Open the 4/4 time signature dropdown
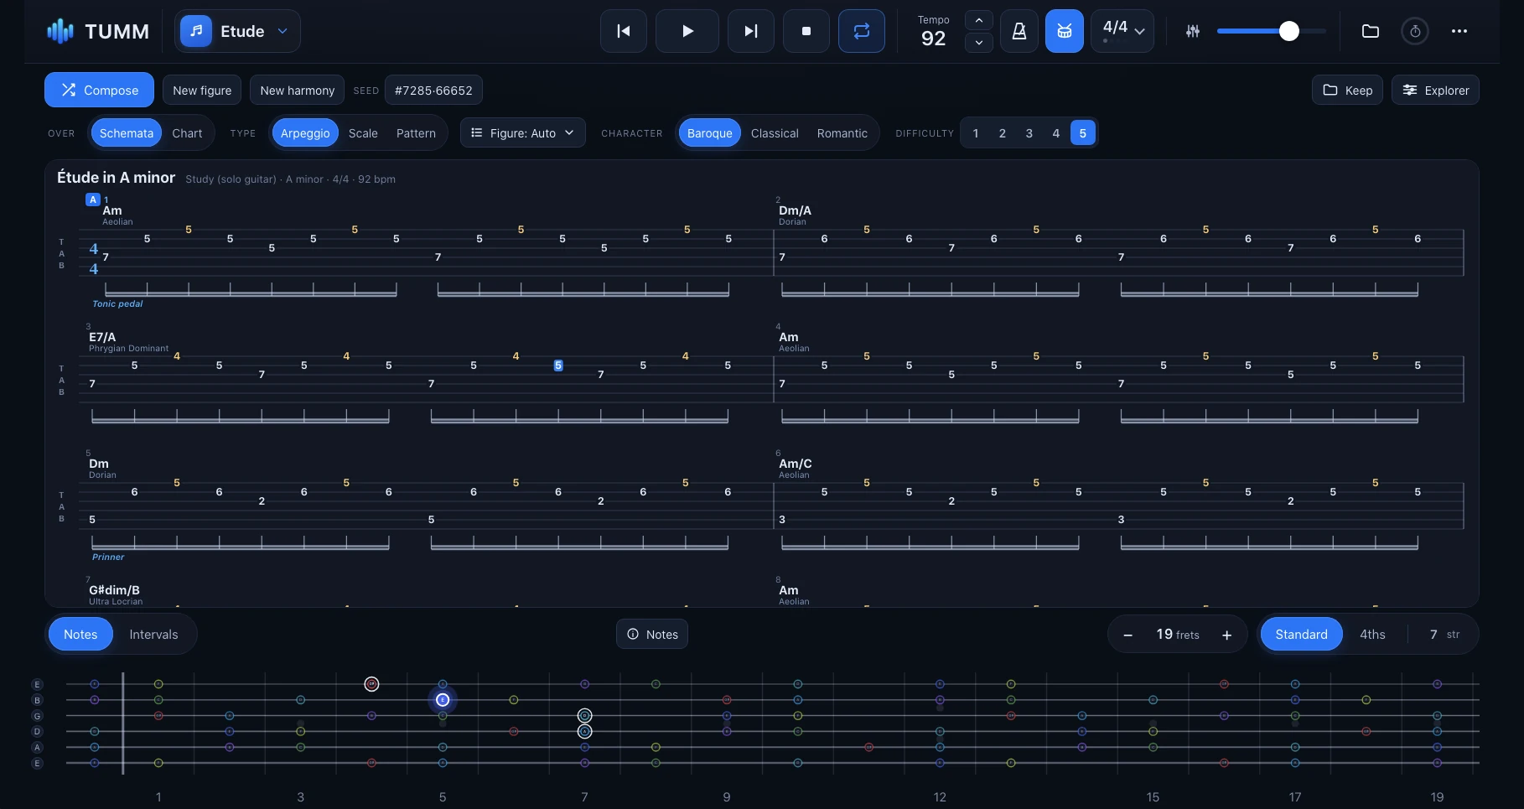Image resolution: width=1524 pixels, height=809 pixels. (1122, 31)
